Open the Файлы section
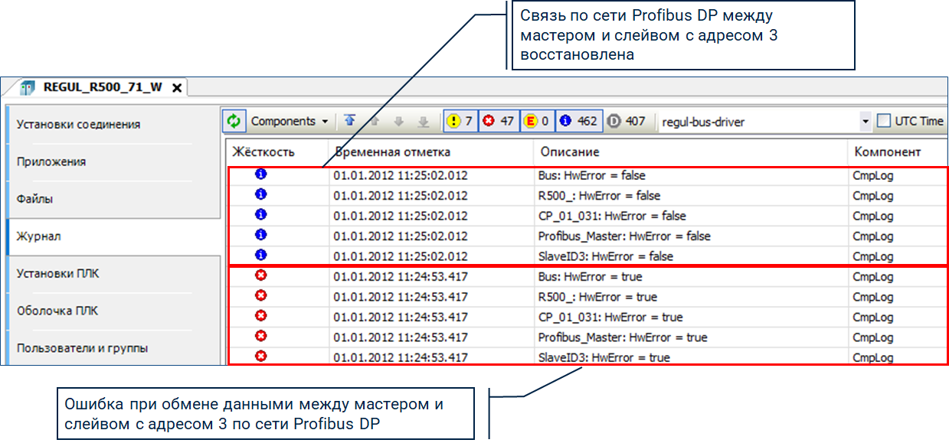Viewport: 949px width, 443px height. [x=34, y=199]
